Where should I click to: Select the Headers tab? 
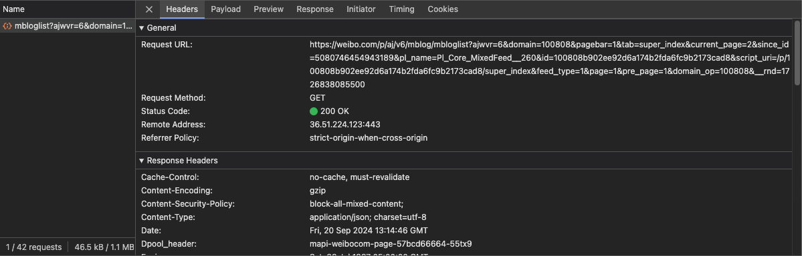coord(182,9)
